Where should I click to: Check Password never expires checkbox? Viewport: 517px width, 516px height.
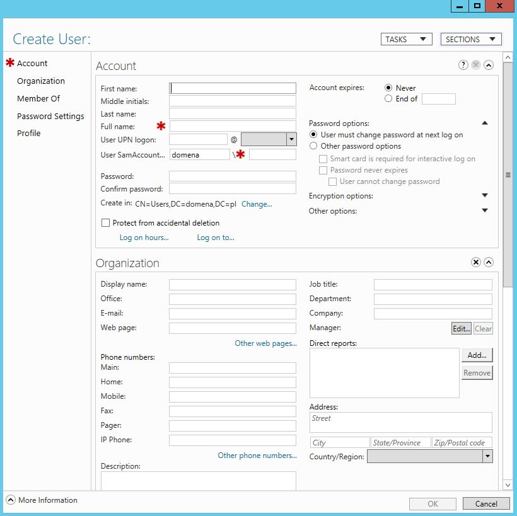(323, 170)
